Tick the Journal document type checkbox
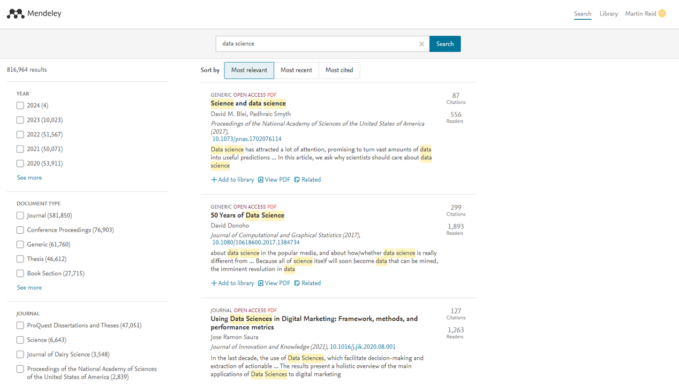 click(x=20, y=215)
